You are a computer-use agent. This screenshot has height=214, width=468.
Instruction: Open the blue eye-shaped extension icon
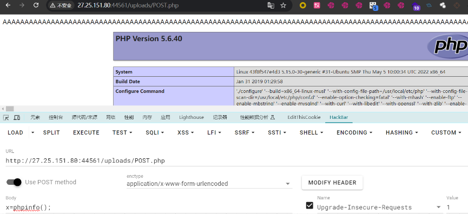[429, 5]
